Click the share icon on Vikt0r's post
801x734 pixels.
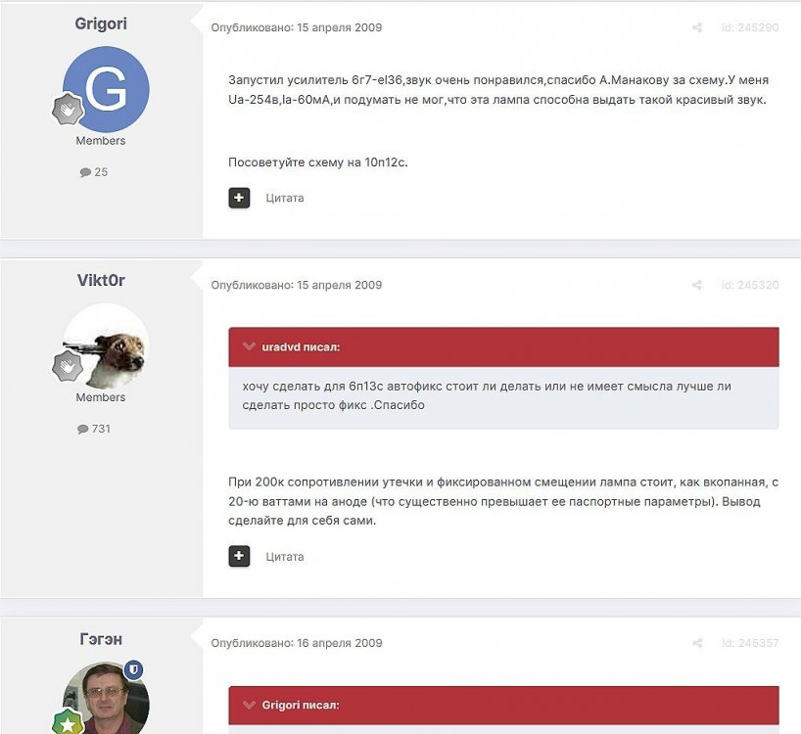coord(697,285)
